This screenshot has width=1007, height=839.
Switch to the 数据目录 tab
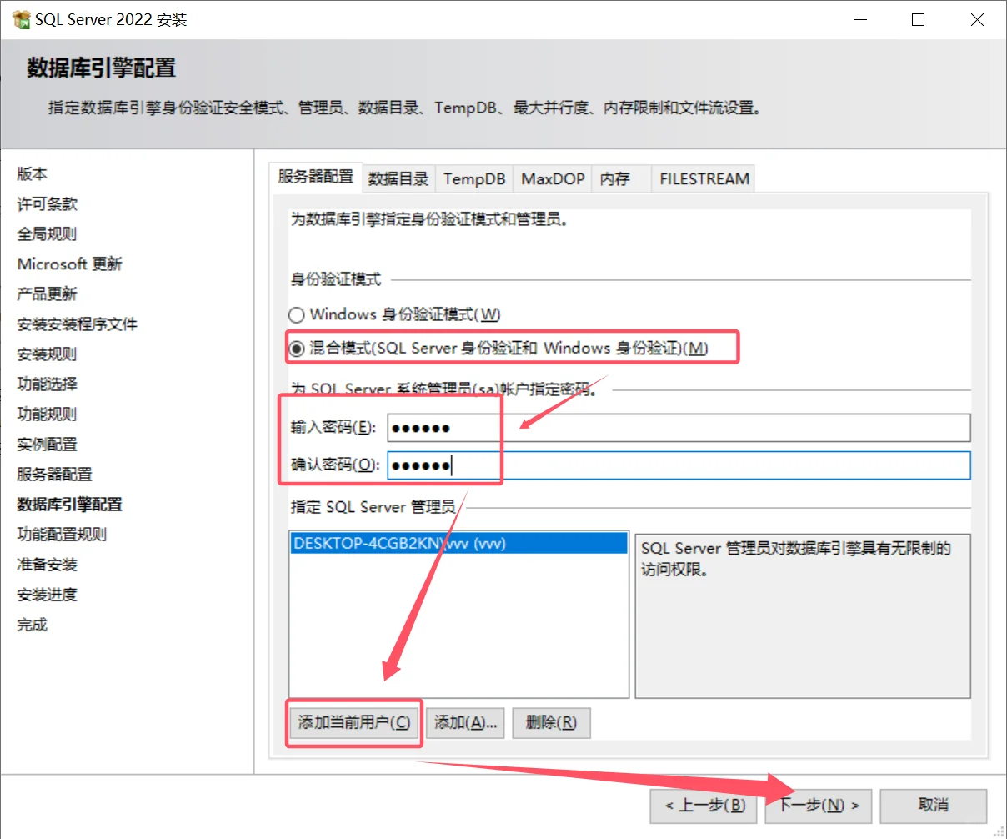(x=398, y=178)
